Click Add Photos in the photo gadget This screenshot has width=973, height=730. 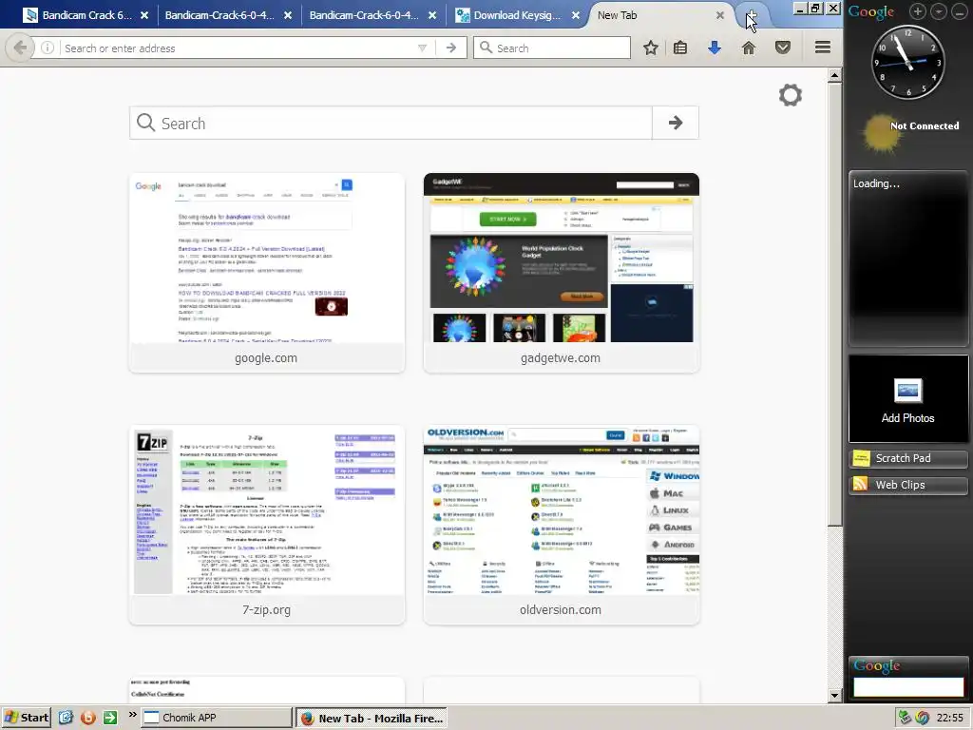907,400
